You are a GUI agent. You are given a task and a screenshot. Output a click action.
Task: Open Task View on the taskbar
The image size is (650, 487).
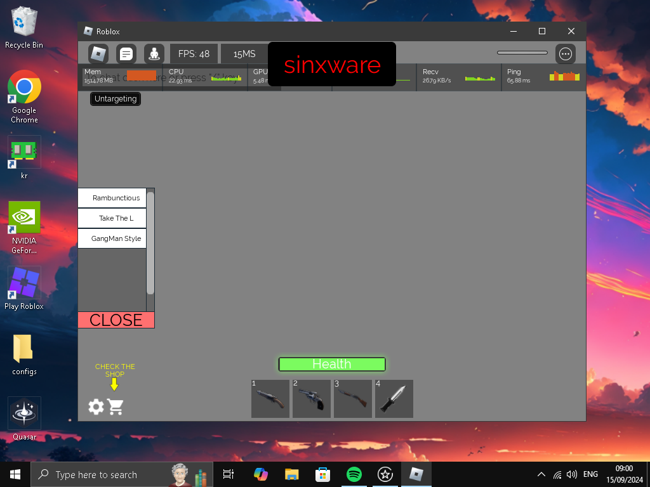(x=229, y=474)
